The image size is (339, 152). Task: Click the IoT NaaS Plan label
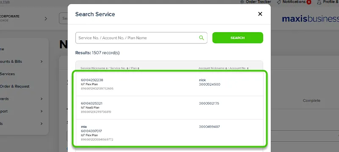pyautogui.click(x=90, y=108)
